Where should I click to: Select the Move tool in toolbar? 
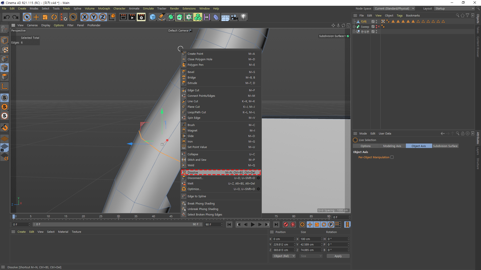click(36, 17)
